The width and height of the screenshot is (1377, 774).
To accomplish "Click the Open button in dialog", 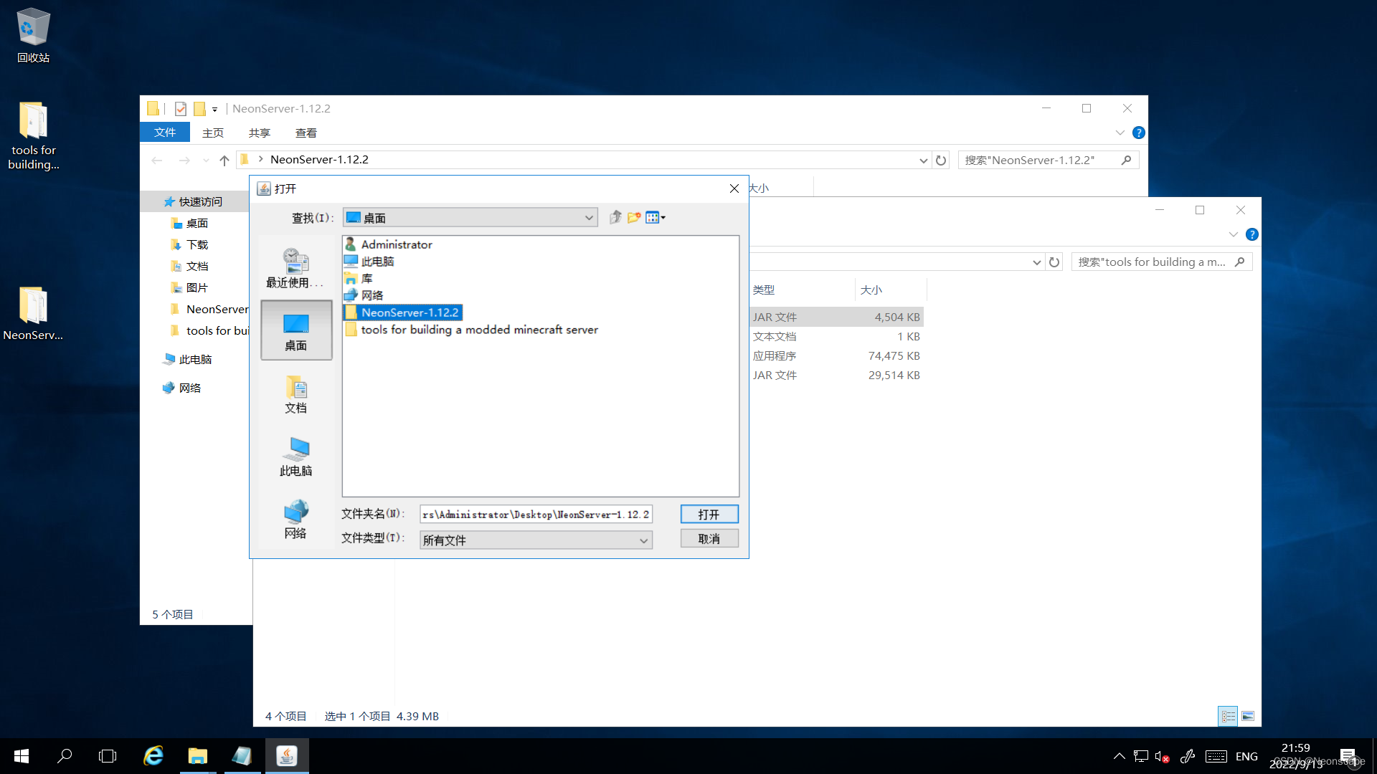I will [709, 514].
